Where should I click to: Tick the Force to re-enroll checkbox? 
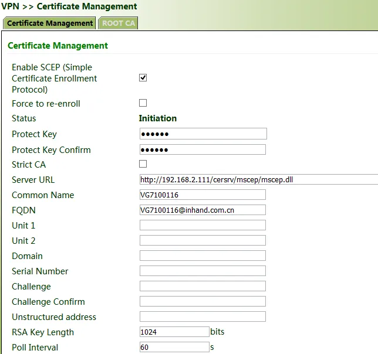[143, 103]
